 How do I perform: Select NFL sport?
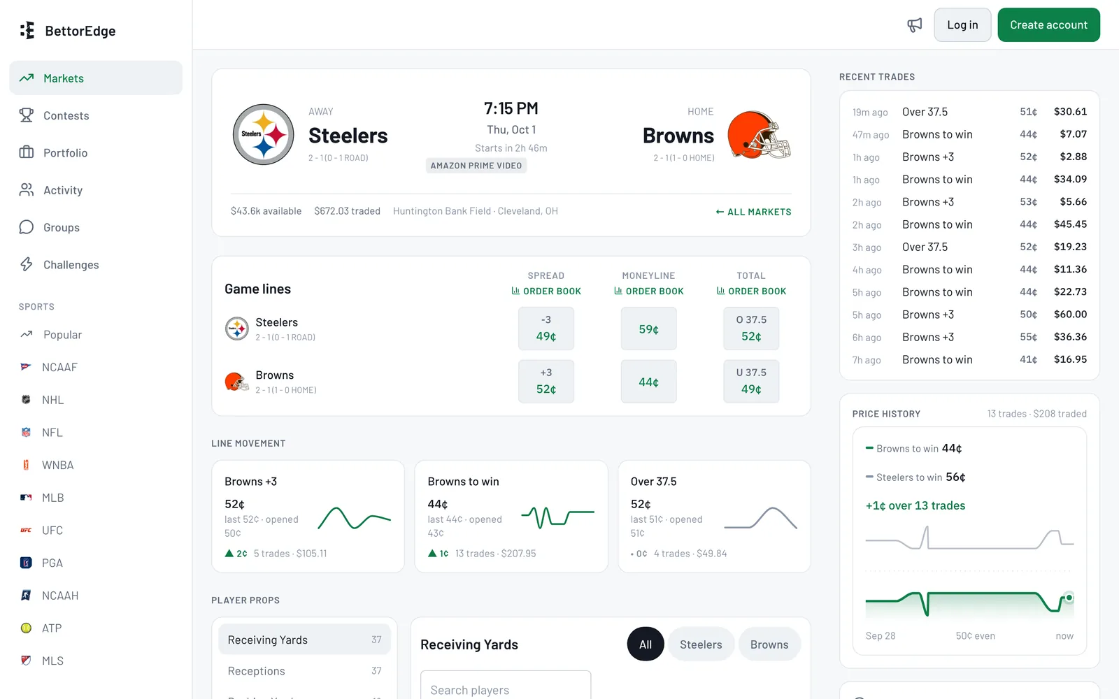tap(96, 433)
